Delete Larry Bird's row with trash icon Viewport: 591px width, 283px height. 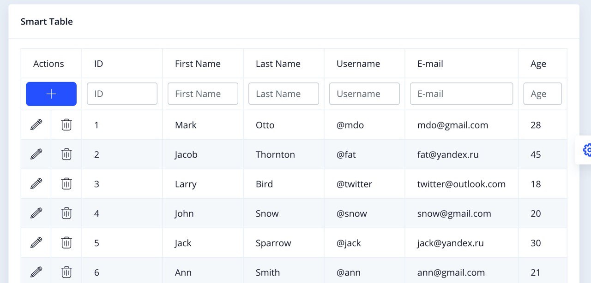(66, 183)
